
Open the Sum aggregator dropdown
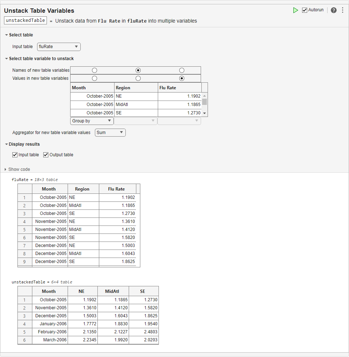pyautogui.click(x=110, y=133)
